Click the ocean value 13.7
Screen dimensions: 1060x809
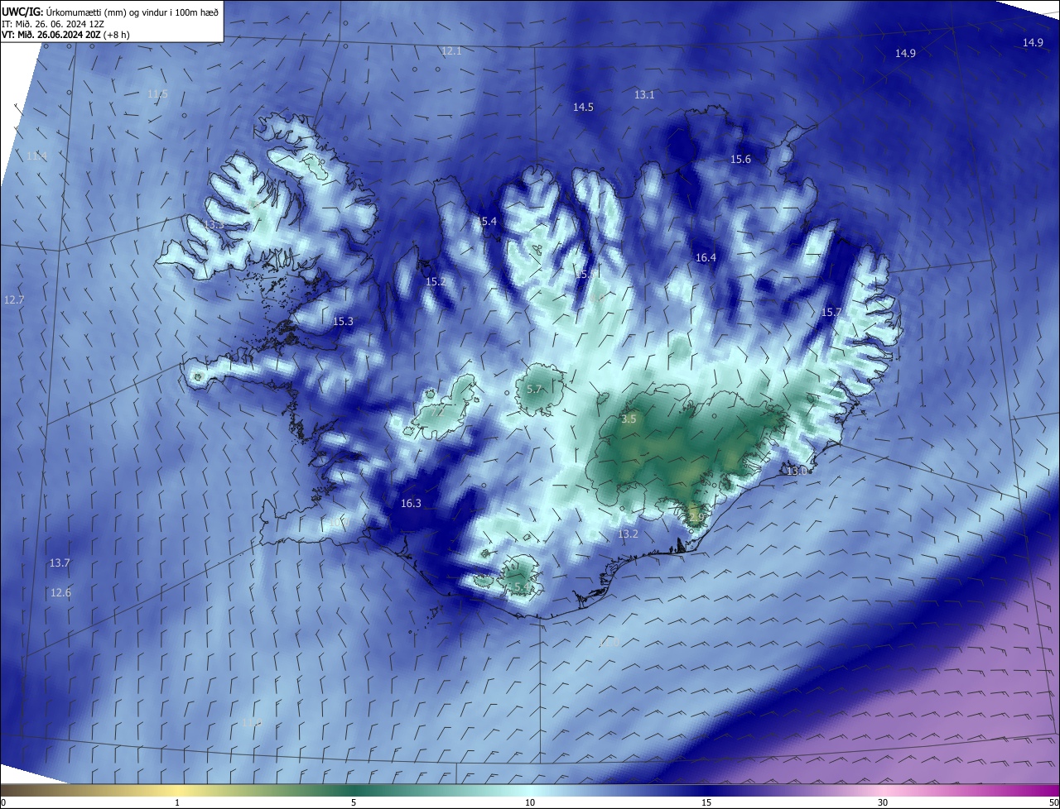click(x=60, y=563)
